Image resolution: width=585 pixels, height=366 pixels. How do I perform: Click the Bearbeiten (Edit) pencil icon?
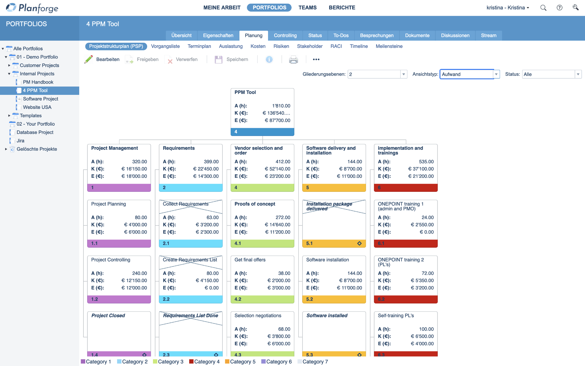[88, 59]
